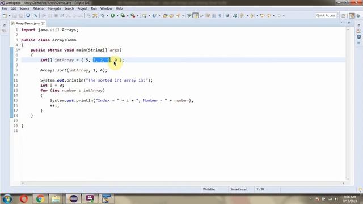Click the Resume debug icon

pos(44,15)
